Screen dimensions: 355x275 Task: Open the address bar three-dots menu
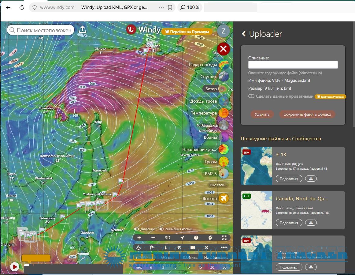click(161, 7)
